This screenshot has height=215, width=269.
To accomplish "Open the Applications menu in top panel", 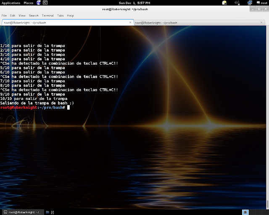I will (x=11, y=3).
